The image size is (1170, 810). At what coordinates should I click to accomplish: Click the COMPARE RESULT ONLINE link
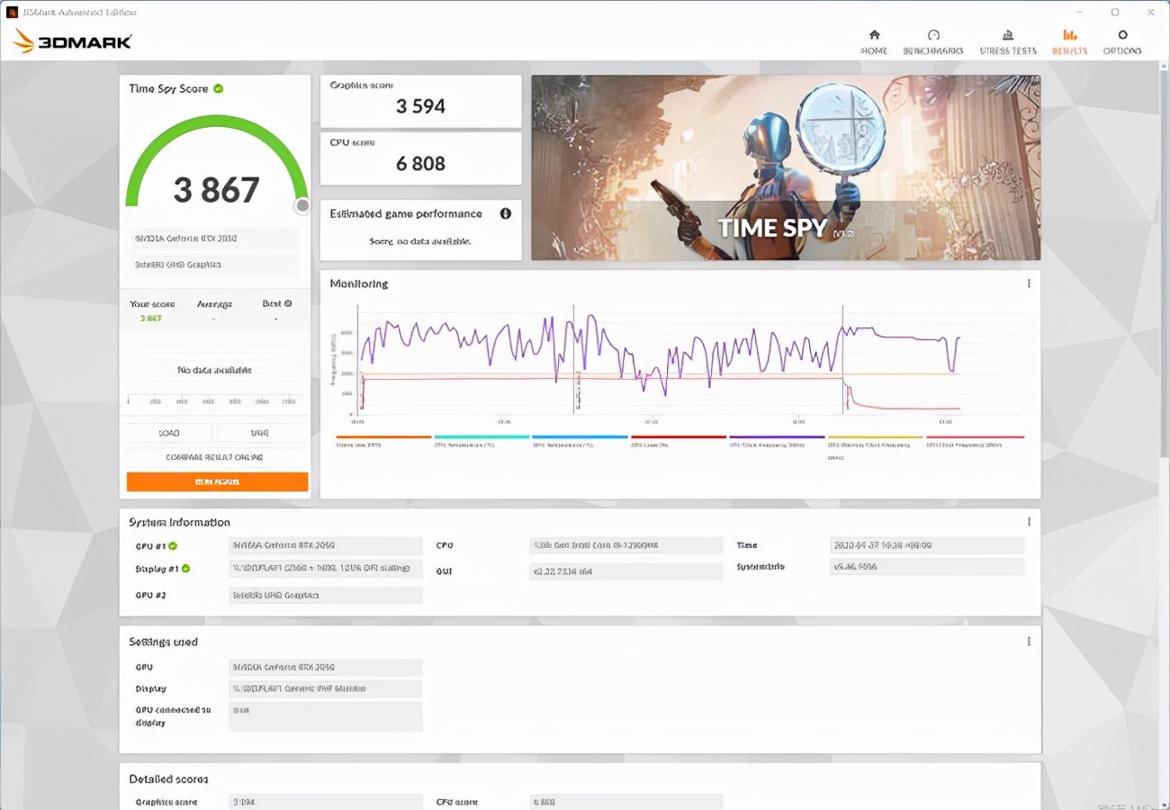coord(216,456)
